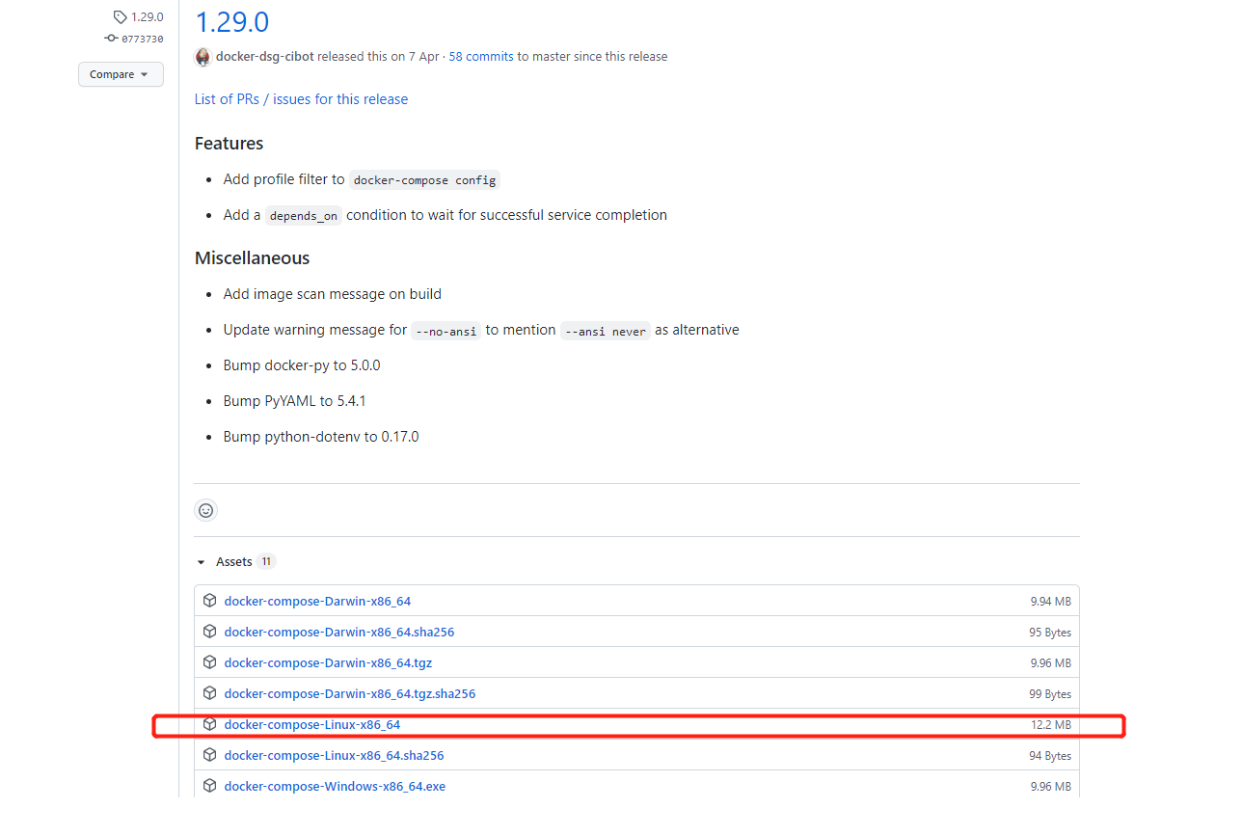Click package icon for docker-compose-Linux-x86_64
The image size is (1242, 836).
[209, 724]
